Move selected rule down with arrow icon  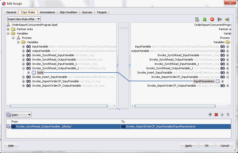pyautogui.click(x=228, y=114)
